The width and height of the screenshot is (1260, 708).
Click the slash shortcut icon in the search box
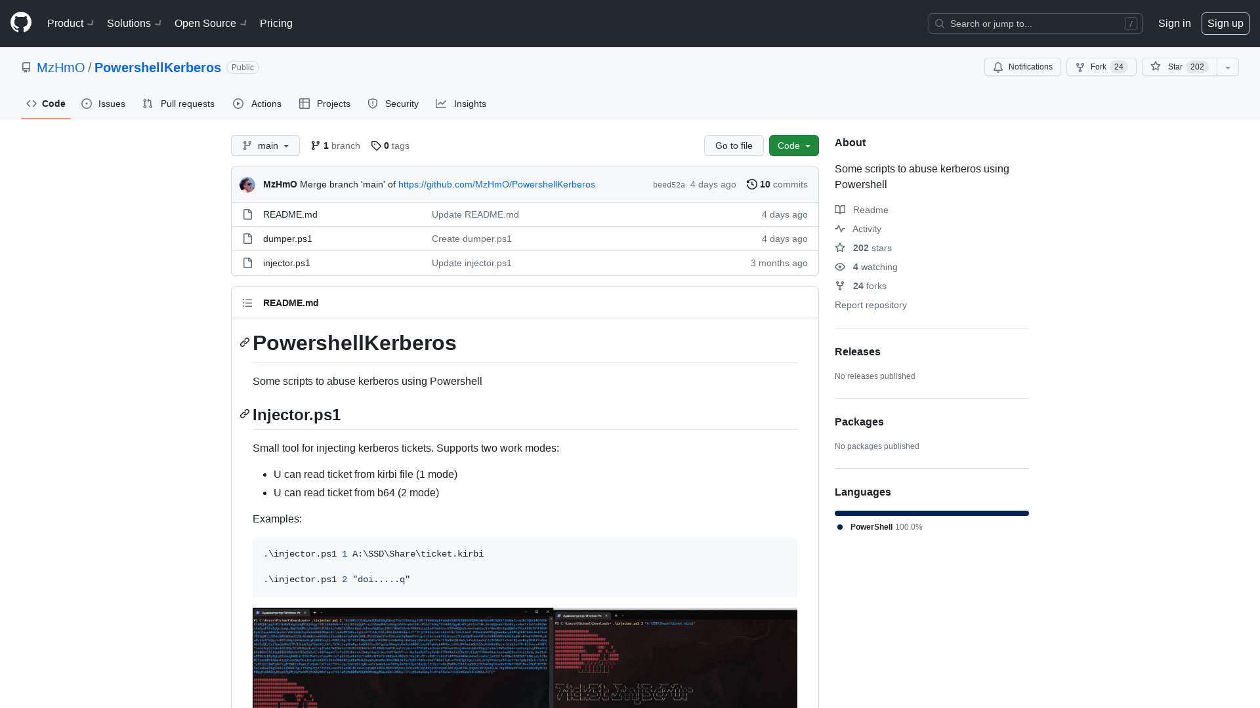[1131, 24]
